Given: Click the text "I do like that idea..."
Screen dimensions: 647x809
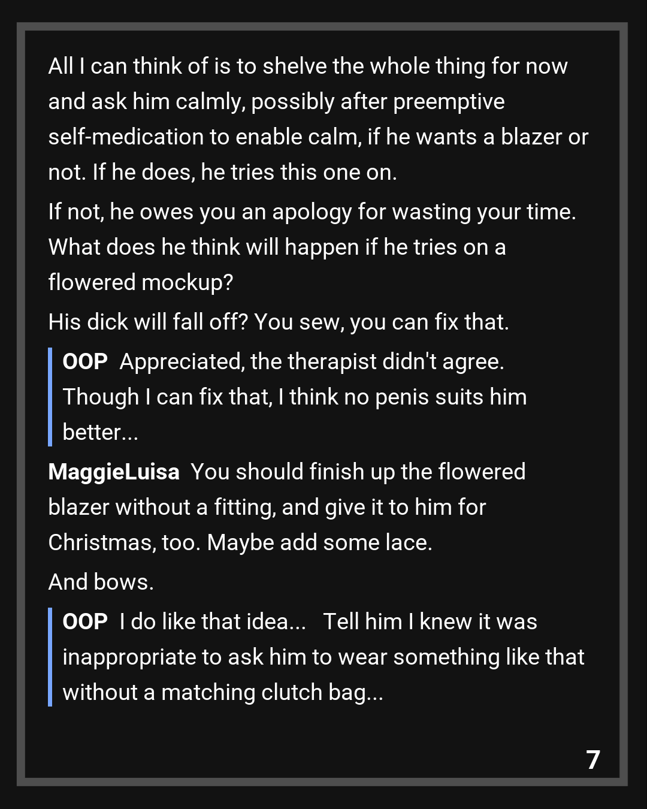Looking at the screenshot, I should 213,621.
